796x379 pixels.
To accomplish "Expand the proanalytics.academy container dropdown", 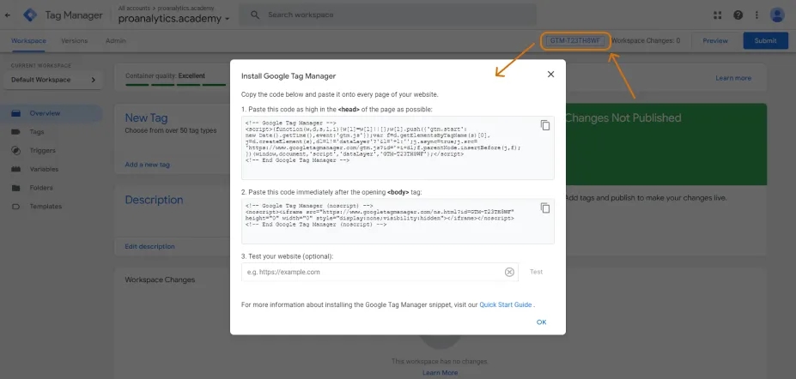I will (x=174, y=19).
